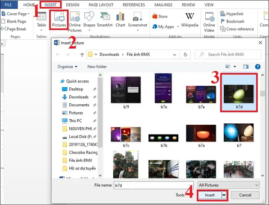Open Online Pictures from the Illustrations group

pos(74,22)
